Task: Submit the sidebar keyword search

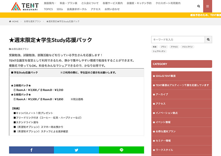Action: 208,40
